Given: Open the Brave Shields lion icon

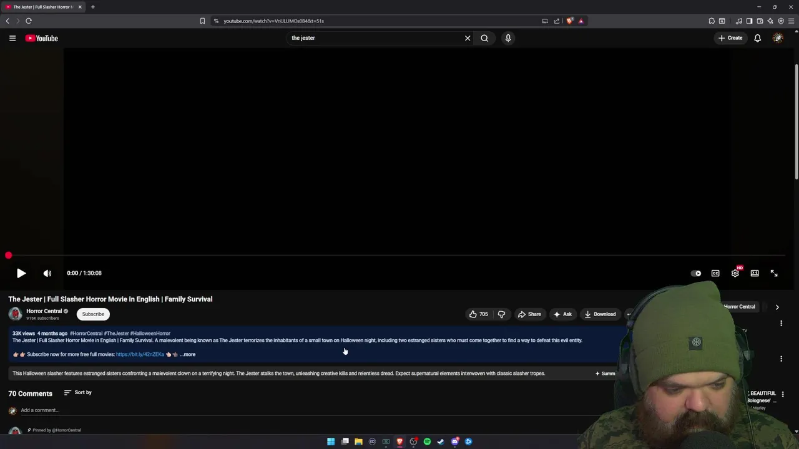Looking at the screenshot, I should [569, 21].
